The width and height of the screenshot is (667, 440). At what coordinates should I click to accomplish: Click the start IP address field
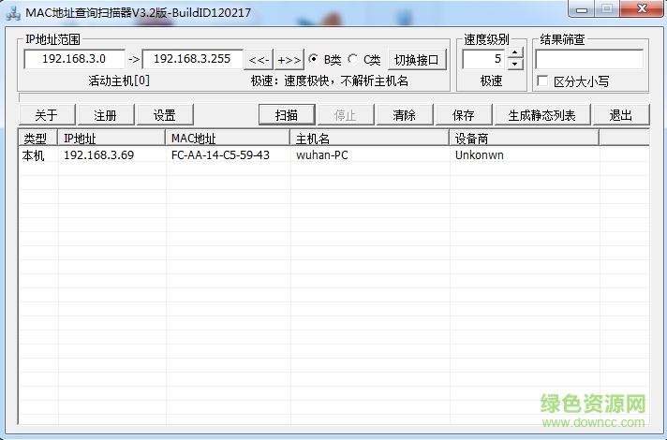pos(74,59)
